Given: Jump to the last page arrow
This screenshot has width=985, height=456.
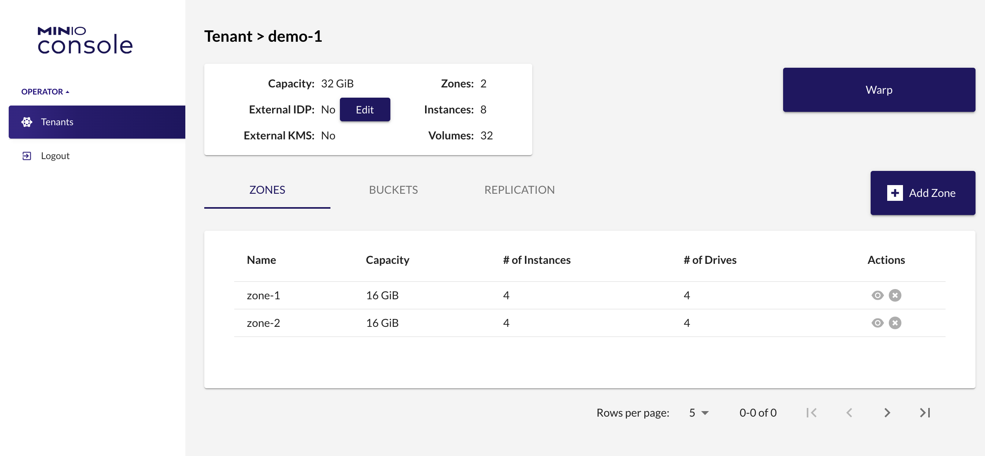Looking at the screenshot, I should coord(925,413).
